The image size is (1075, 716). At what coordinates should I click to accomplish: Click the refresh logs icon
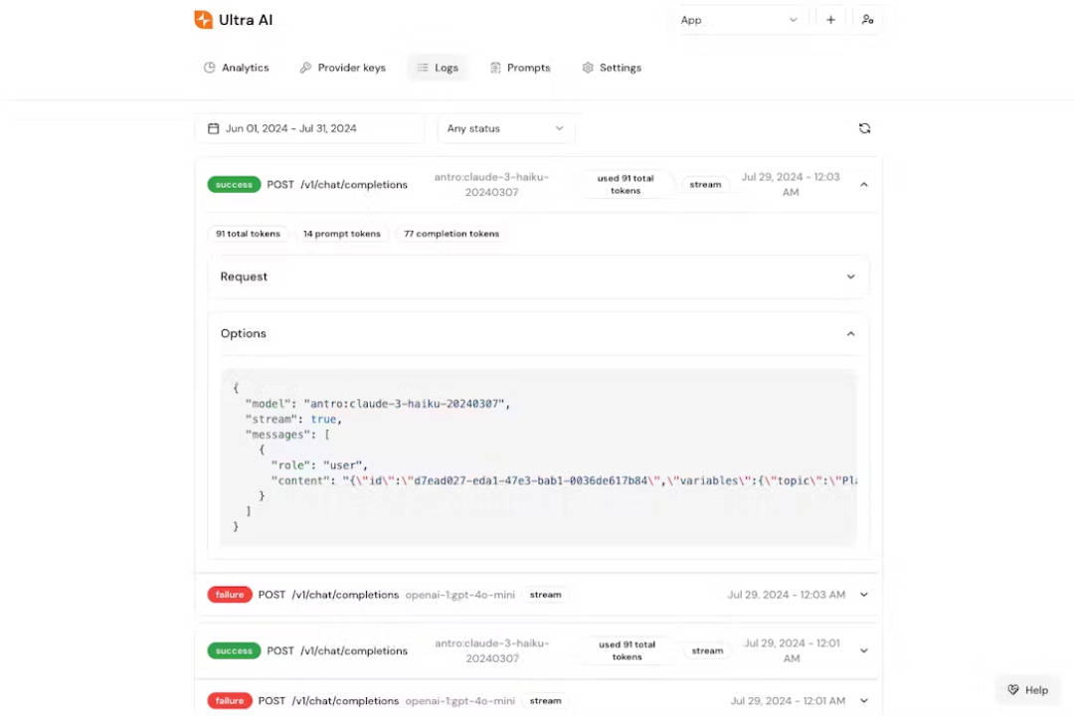pyautogui.click(x=864, y=128)
